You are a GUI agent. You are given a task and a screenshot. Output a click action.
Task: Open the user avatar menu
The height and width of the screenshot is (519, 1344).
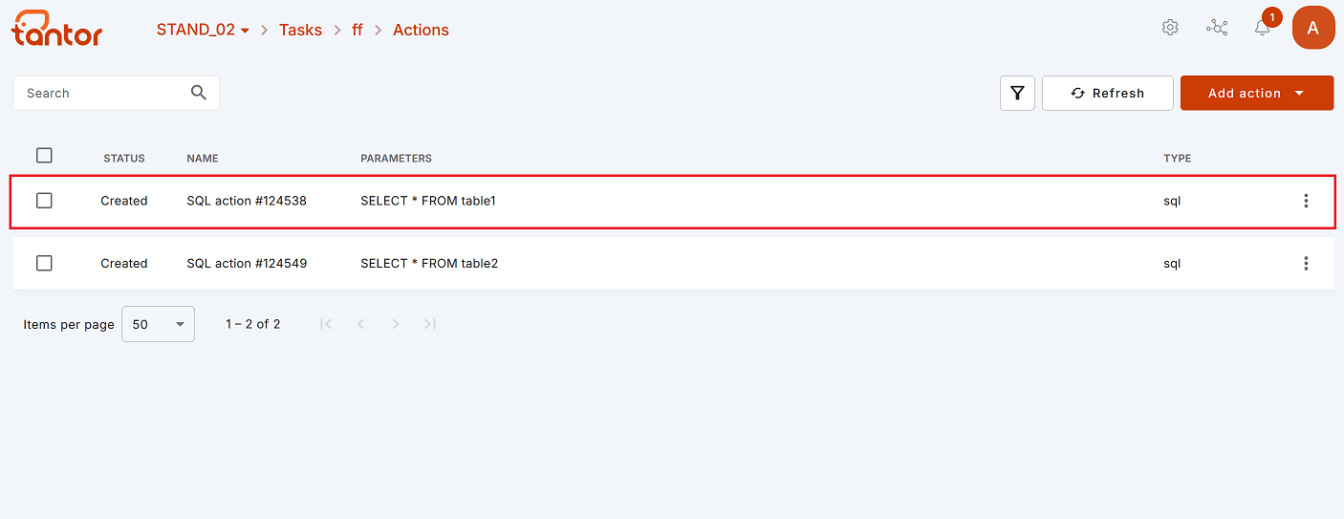pos(1313,28)
